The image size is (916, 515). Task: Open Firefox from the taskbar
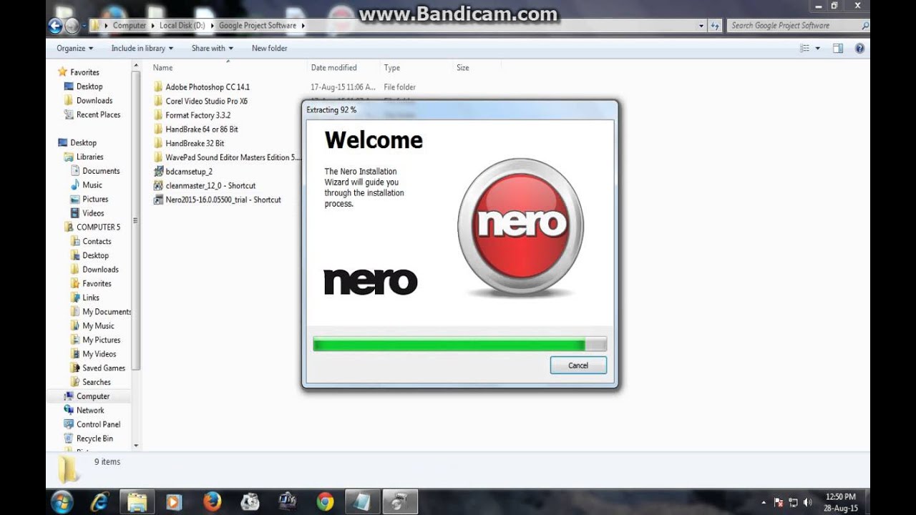[x=212, y=501]
